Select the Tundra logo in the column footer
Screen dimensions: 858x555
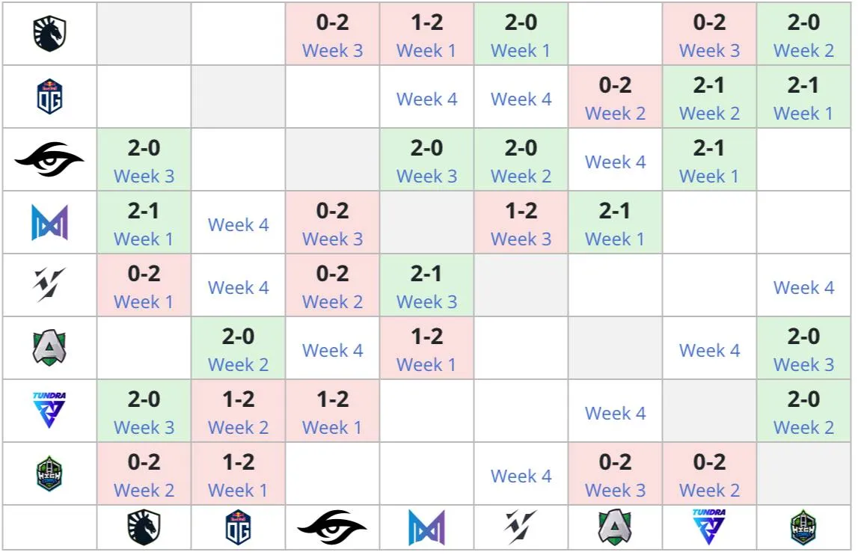point(709,527)
